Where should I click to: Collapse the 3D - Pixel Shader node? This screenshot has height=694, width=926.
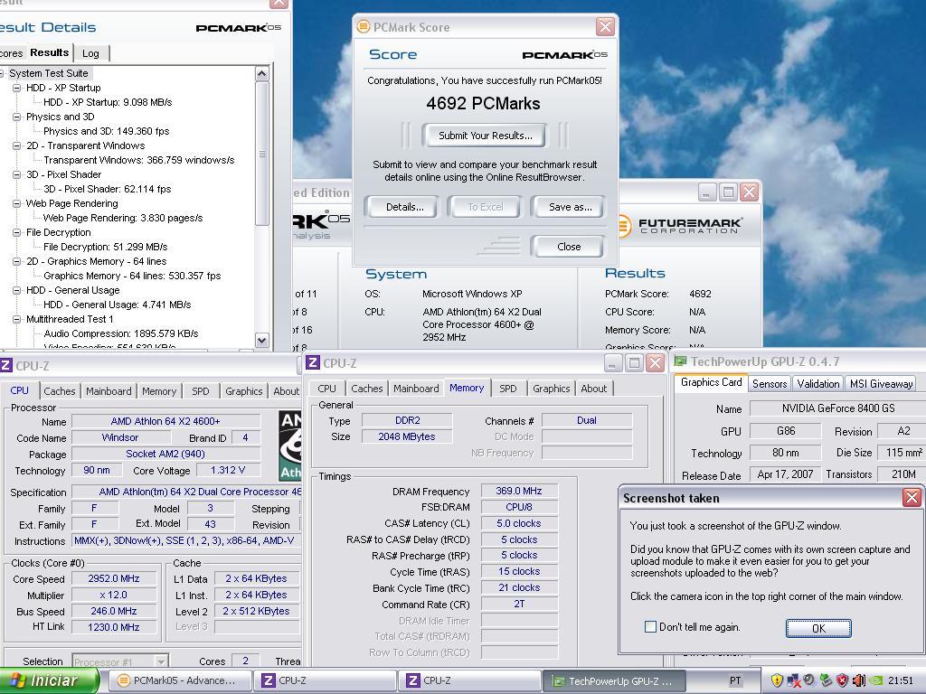pos(17,174)
